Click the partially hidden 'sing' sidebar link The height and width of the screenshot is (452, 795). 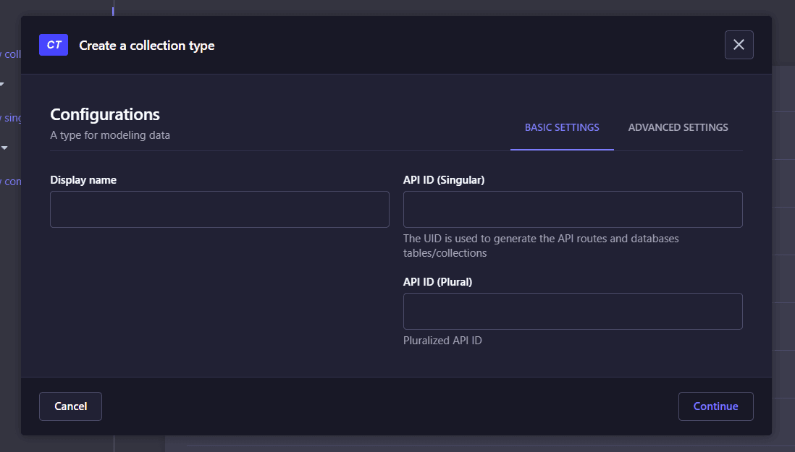coord(12,118)
